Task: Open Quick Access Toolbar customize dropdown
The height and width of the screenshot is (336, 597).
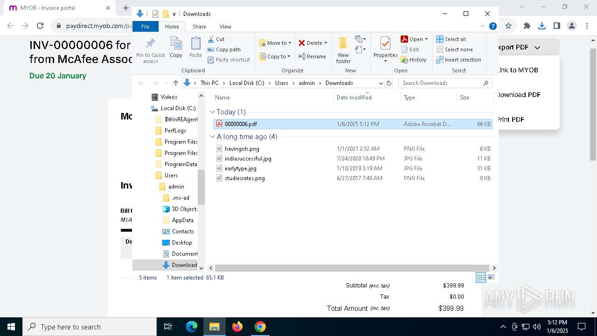Action: [x=174, y=14]
